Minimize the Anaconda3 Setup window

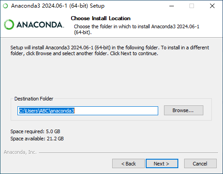[172, 6]
